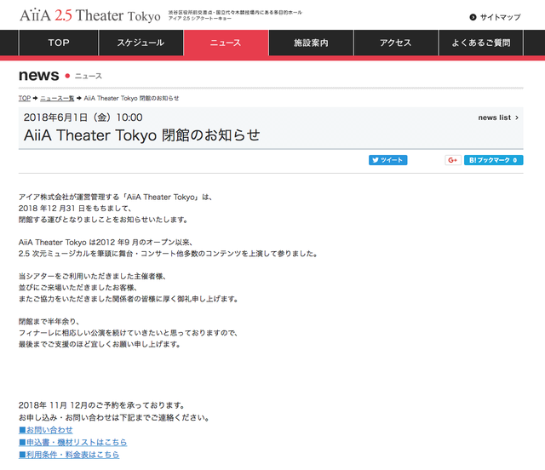545x470 pixels.
Task: Open the 申込書・機材リストはこちら link
Action: point(72,442)
